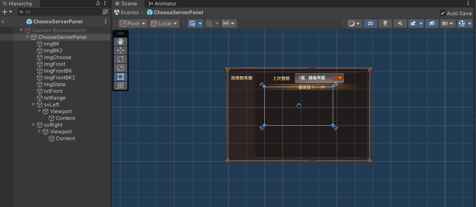Image resolution: width=476 pixels, height=207 pixels.
Task: Toggle scene lighting icon
Action: 385,24
